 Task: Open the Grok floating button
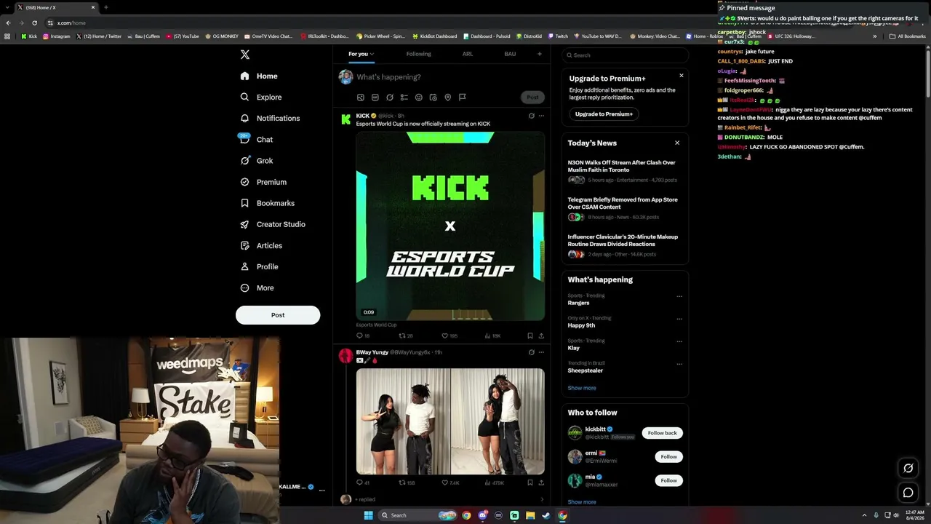[x=908, y=468]
